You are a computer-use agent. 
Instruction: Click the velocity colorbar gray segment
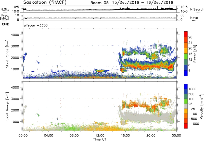pos(186,106)
